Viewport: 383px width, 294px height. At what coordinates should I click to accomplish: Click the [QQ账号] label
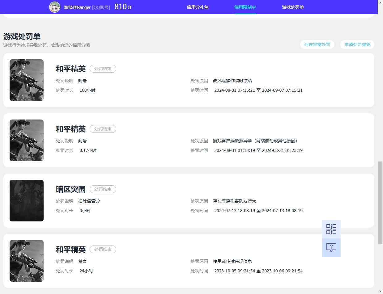101,7
